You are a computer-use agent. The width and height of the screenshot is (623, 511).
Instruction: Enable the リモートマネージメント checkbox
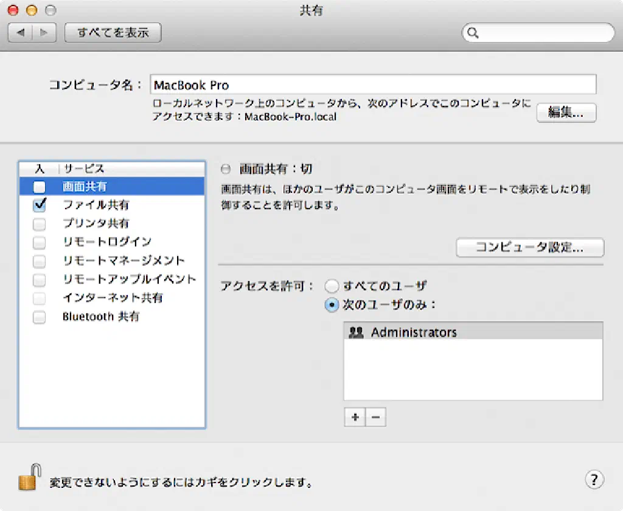(40, 261)
